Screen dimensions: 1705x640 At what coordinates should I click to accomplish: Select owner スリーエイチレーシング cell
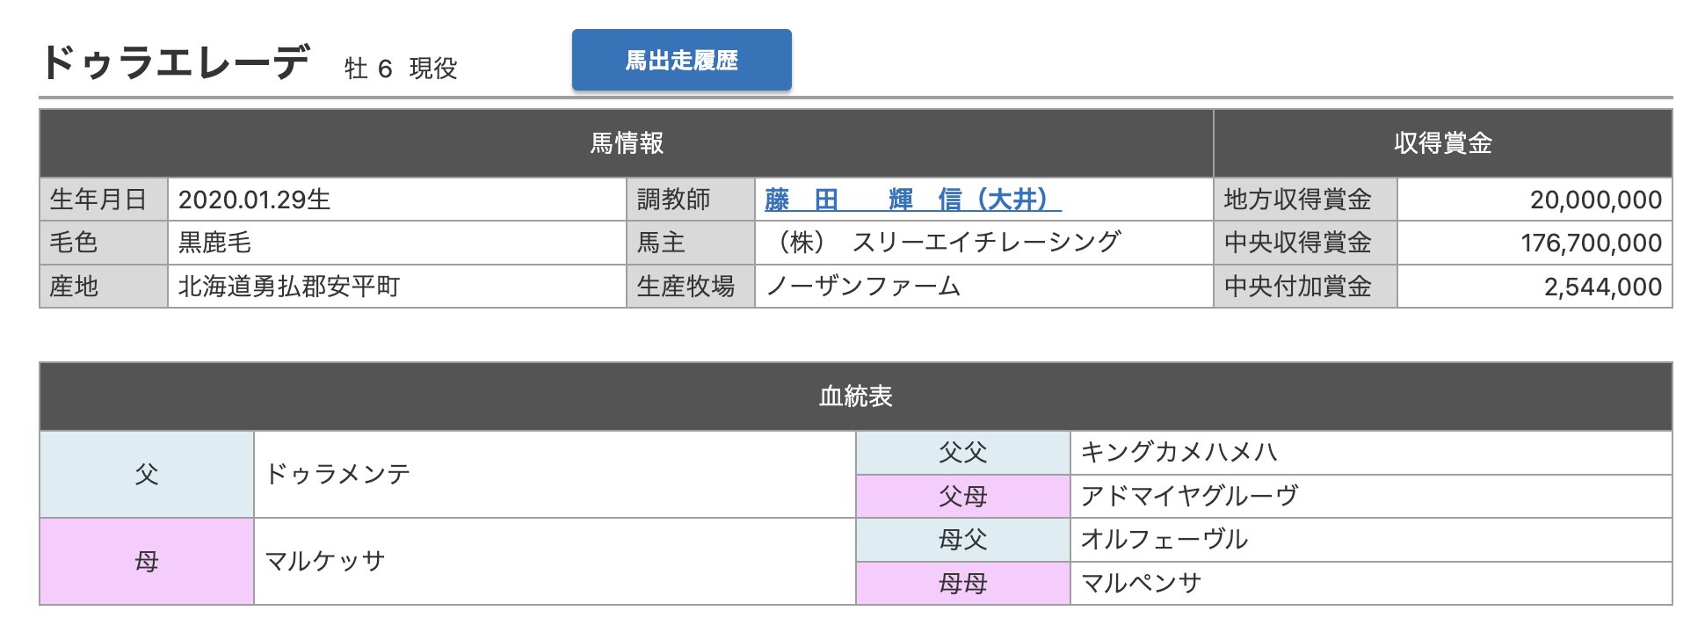click(x=947, y=243)
